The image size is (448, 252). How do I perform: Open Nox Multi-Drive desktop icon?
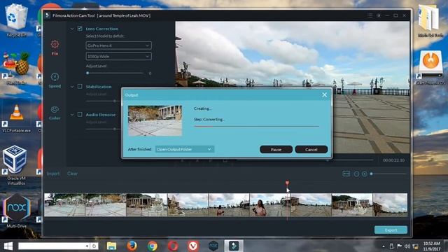16,211
